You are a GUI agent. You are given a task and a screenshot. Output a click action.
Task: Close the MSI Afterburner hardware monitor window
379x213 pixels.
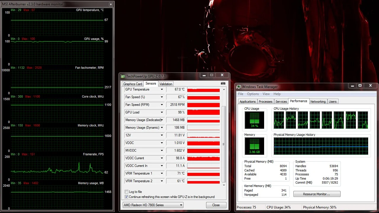[x=111, y=4]
